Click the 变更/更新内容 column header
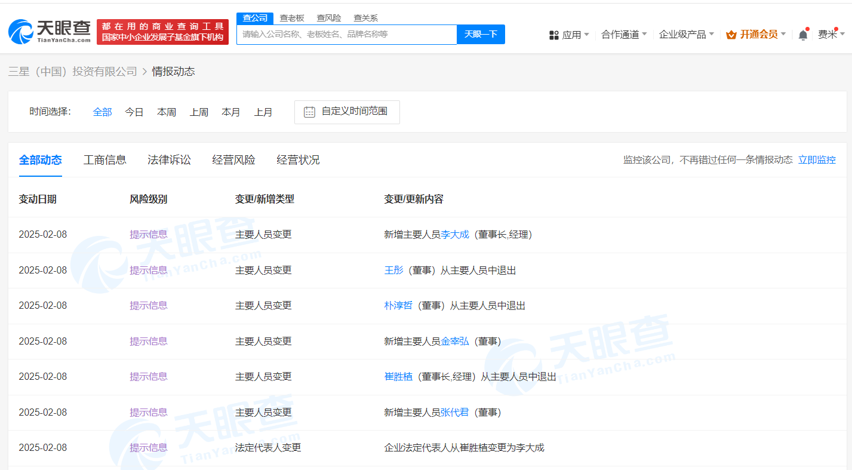 (414, 199)
